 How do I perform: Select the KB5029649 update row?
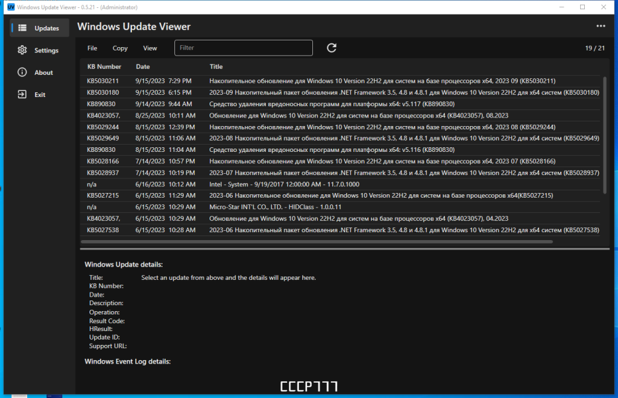341,138
